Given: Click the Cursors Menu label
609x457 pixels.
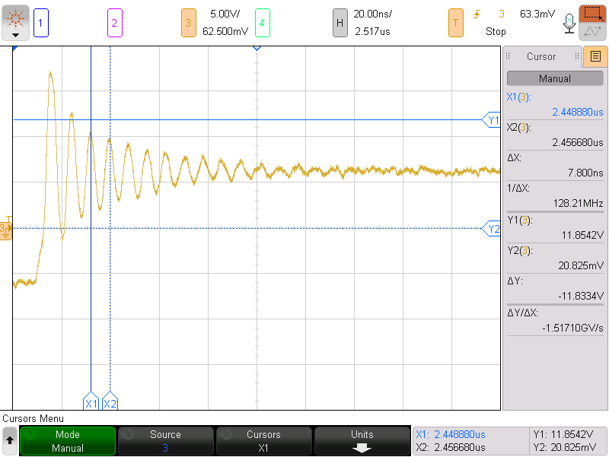Looking at the screenshot, I should coord(33,418).
